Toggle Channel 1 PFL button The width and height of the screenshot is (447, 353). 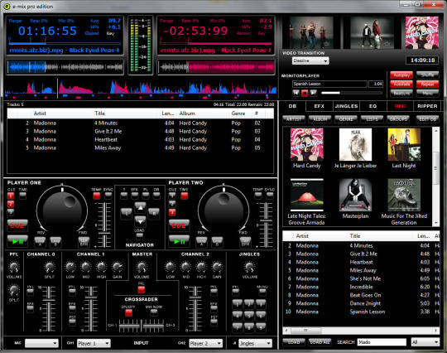(72, 292)
